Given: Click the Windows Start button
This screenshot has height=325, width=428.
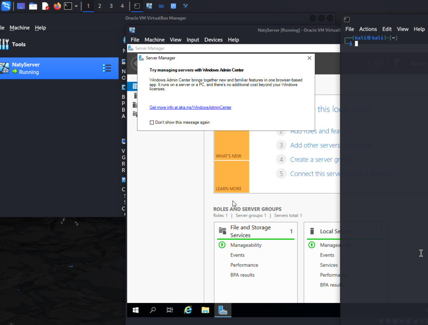Looking at the screenshot, I should [136, 310].
